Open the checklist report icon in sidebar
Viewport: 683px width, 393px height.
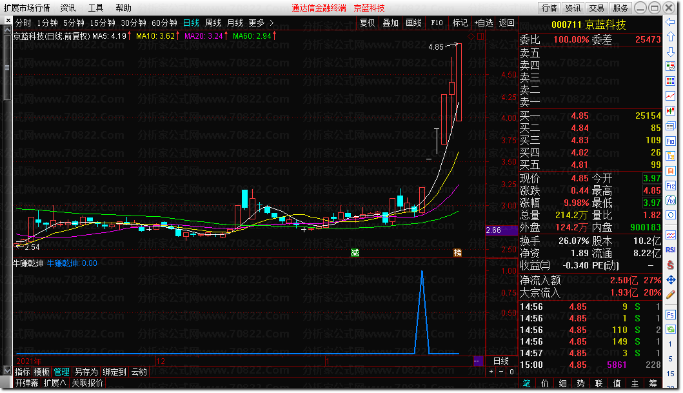coord(670,66)
